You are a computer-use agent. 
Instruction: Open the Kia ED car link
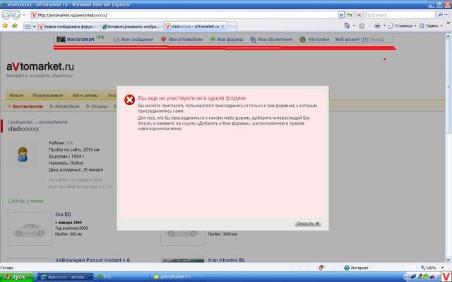point(63,214)
